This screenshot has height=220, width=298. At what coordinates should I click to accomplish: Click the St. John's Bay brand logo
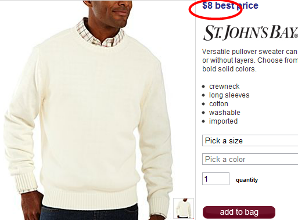pyautogui.click(x=250, y=33)
